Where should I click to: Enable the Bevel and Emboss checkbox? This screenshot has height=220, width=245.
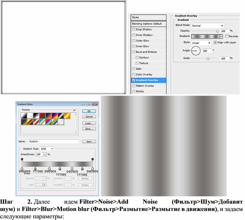[134, 52]
